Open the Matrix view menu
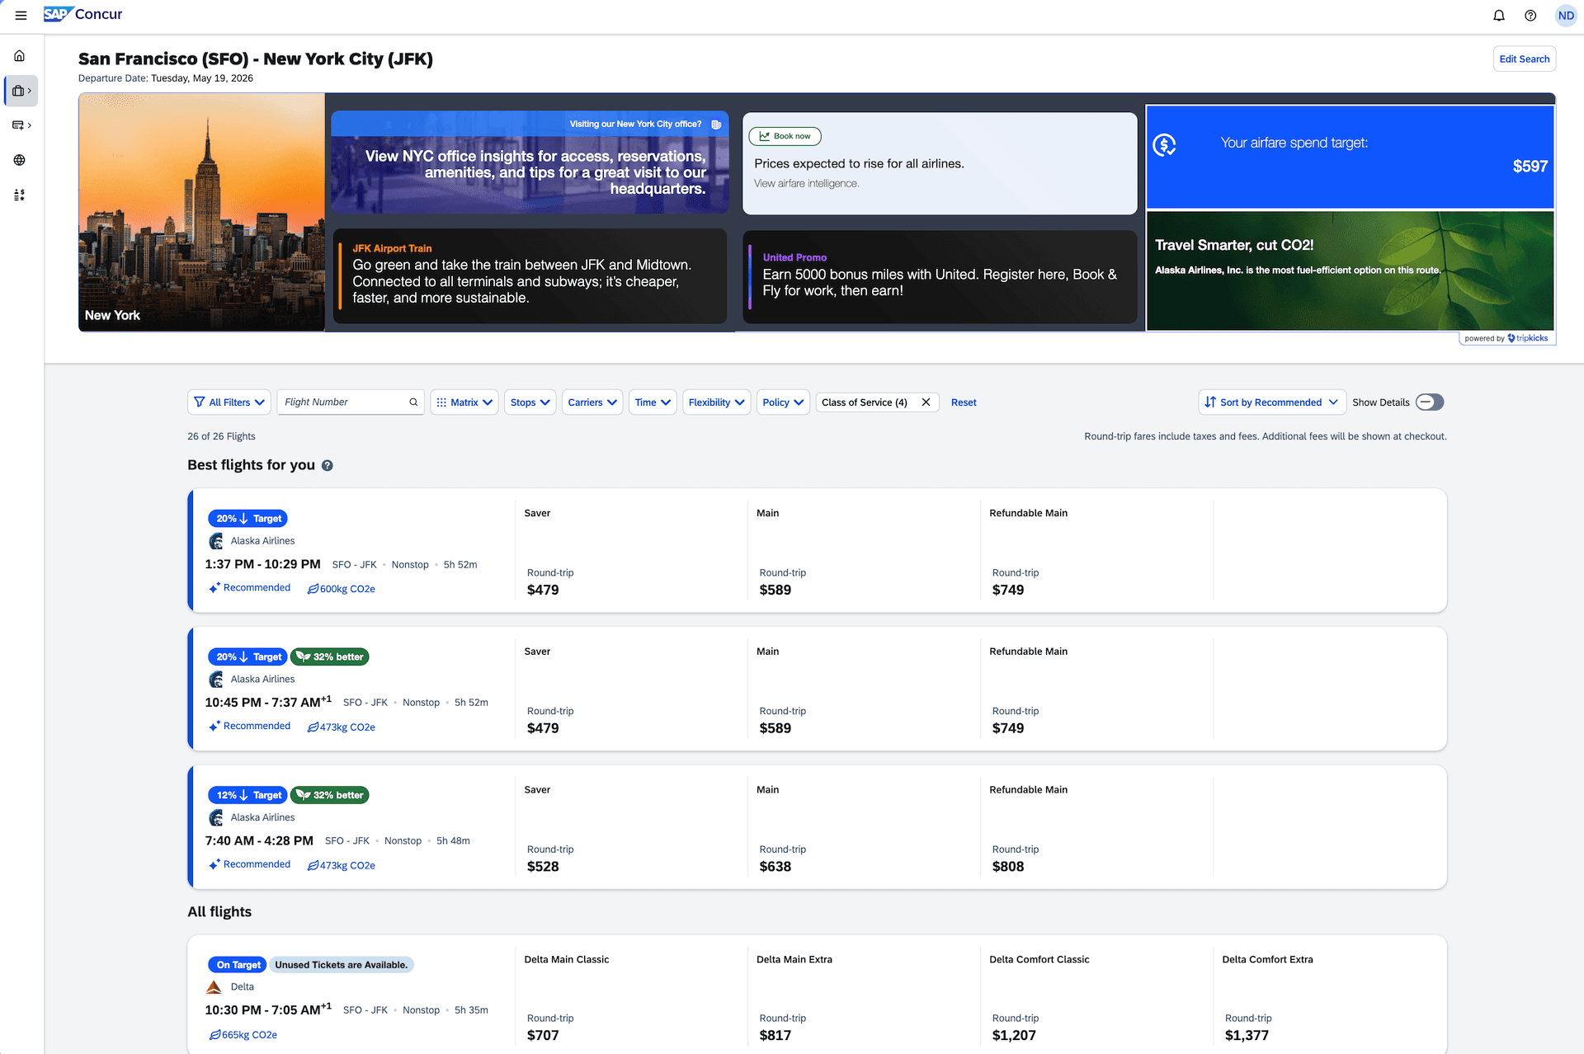Viewport: 1584px width, 1054px height. click(x=464, y=402)
